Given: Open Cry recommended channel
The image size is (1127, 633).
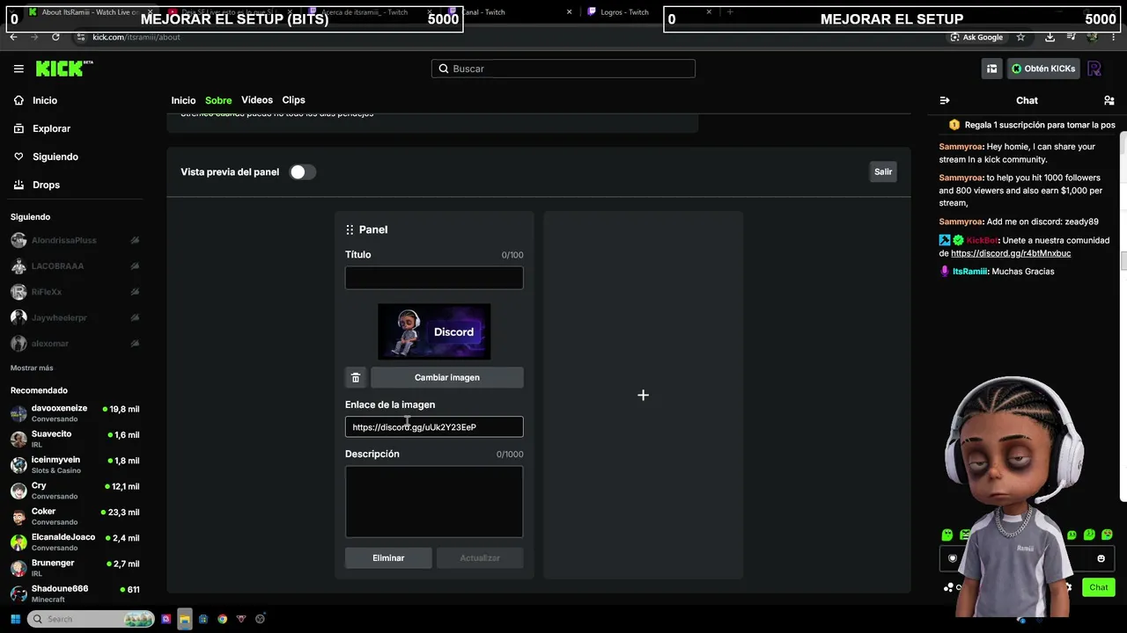Looking at the screenshot, I should [x=76, y=491].
